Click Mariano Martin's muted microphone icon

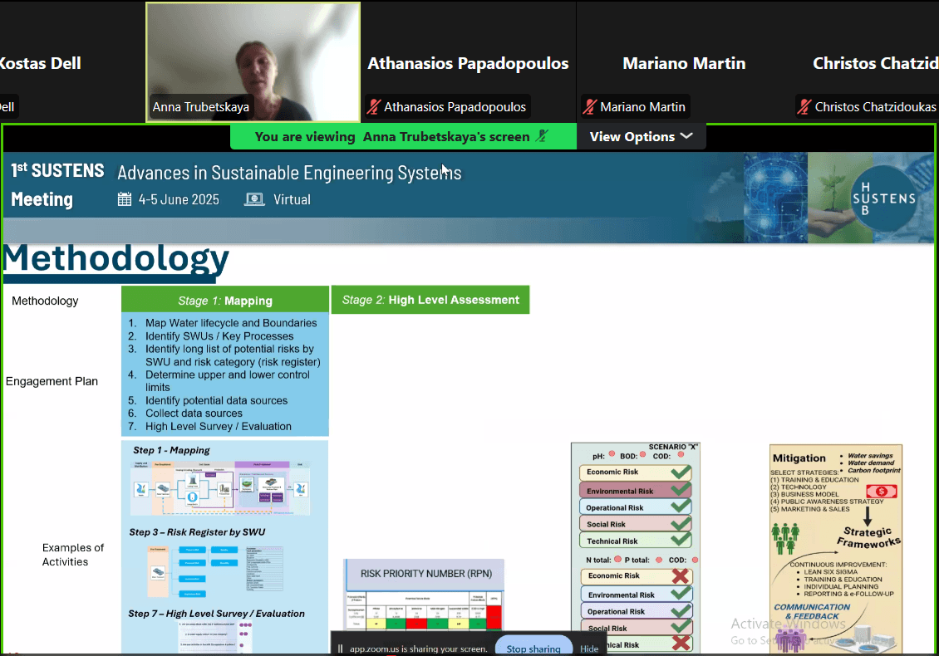[591, 107]
